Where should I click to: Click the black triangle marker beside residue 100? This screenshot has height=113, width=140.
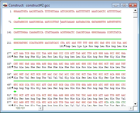12,98
